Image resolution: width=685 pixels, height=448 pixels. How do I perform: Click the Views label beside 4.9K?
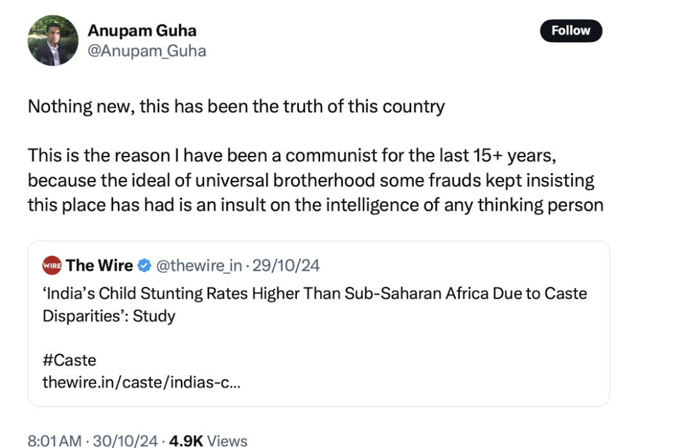[228, 440]
